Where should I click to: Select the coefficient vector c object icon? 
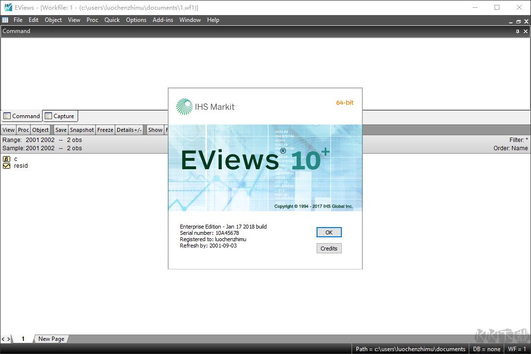coord(6,159)
